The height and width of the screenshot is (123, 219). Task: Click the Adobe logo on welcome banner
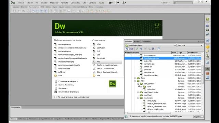[157, 26]
